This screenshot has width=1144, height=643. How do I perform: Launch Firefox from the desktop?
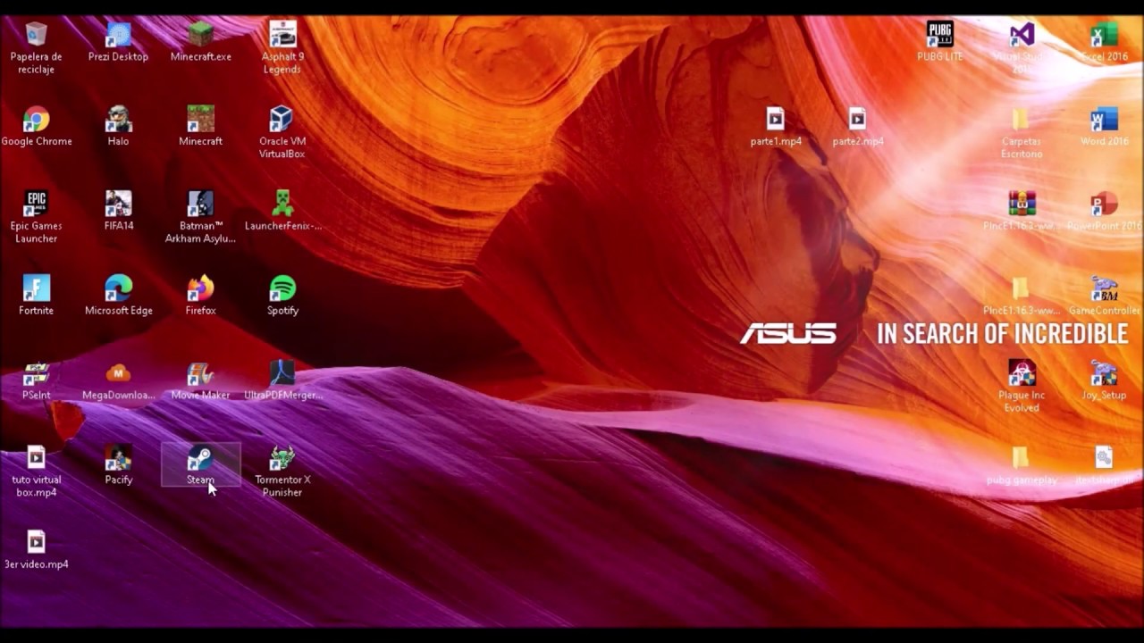pos(200,296)
